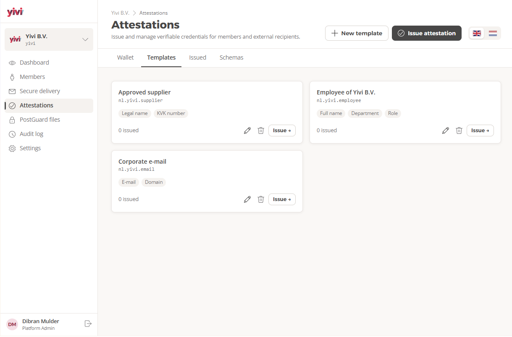Viewport: 512px width, 337px height.
Task: Click the Role attribute tag
Action: [393, 113]
